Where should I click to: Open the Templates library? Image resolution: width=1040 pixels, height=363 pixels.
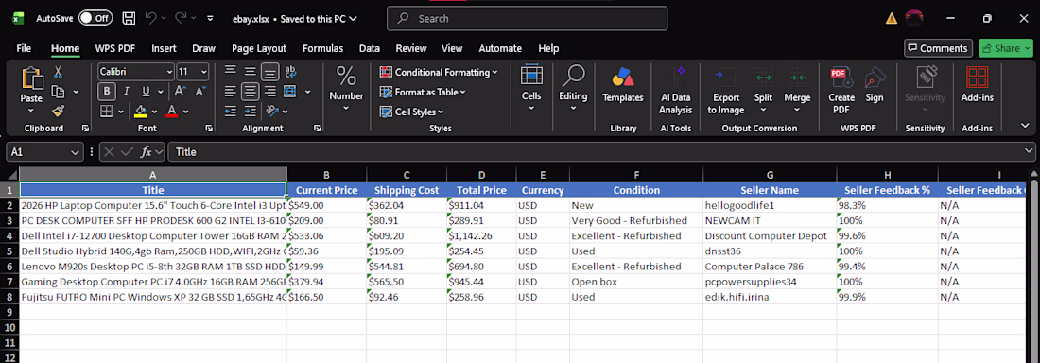623,85
